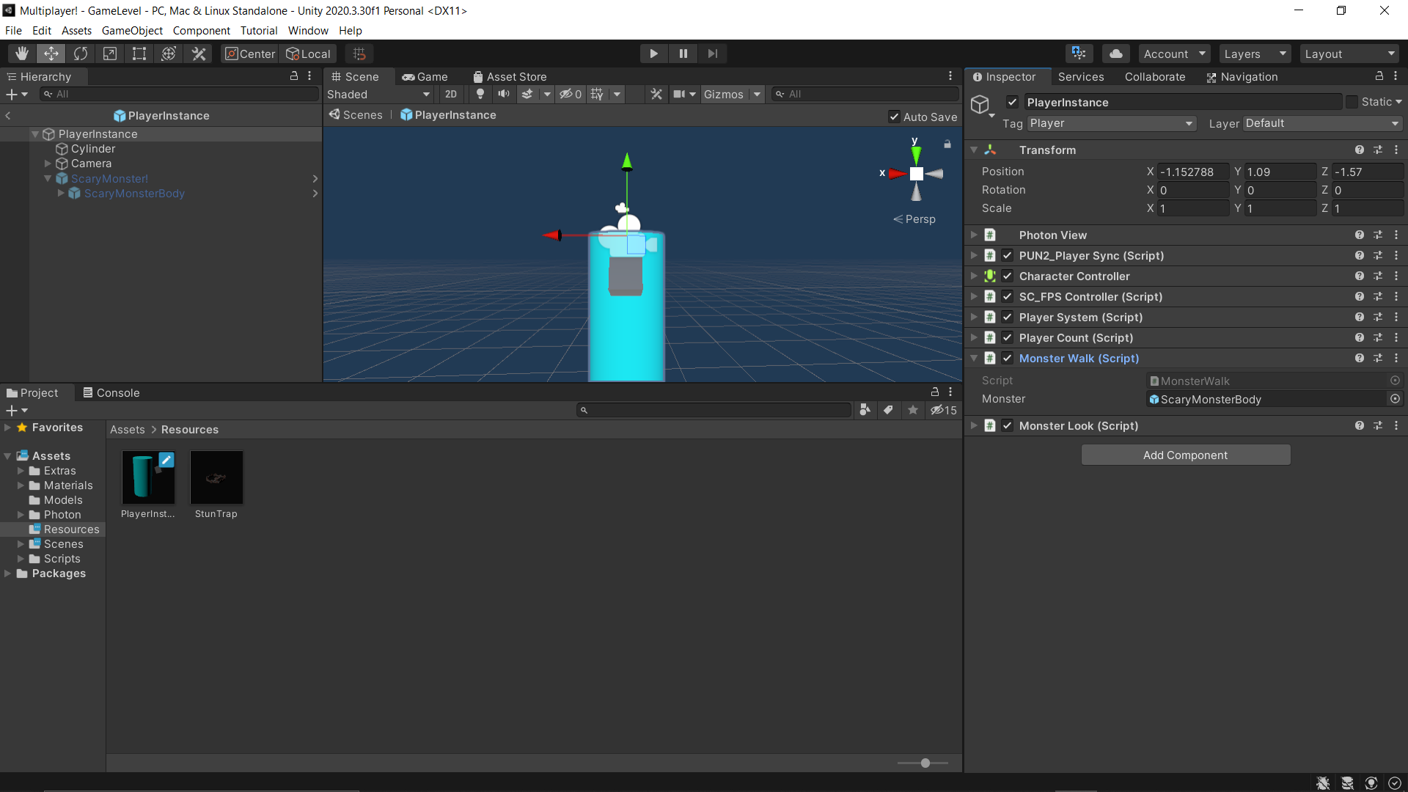Step one frame forward

[x=713, y=54]
